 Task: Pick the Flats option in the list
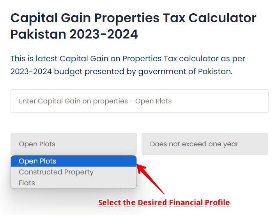click(27, 183)
